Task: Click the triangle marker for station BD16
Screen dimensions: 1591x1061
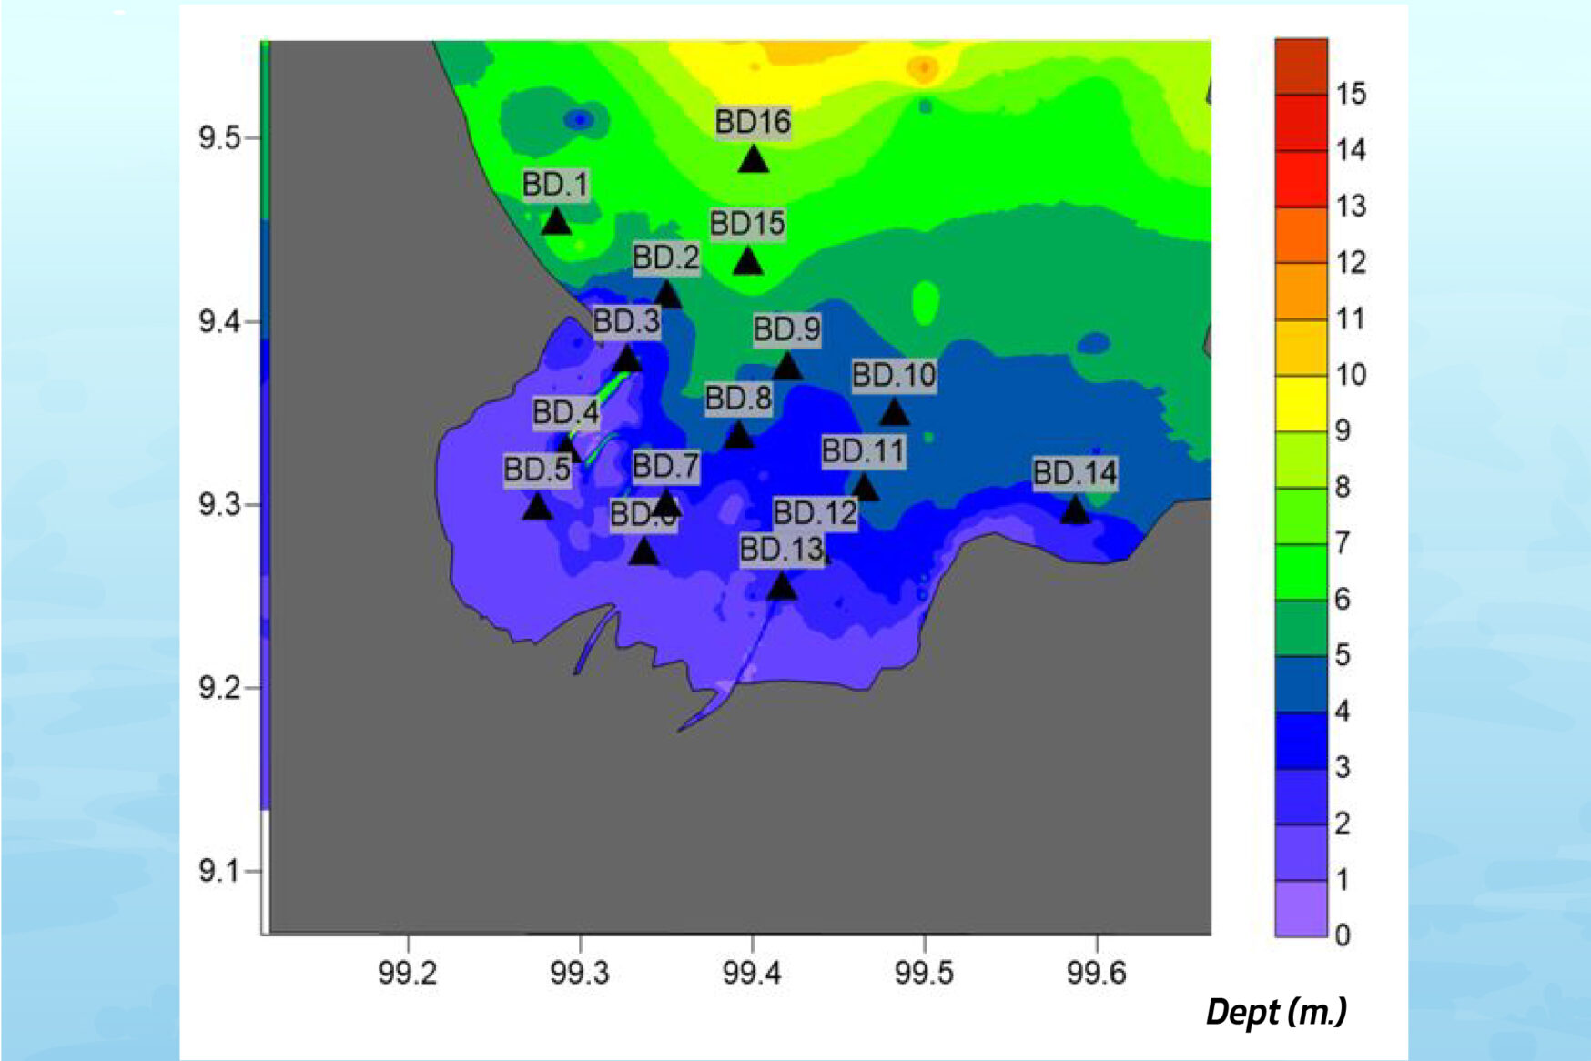Action: pyautogui.click(x=753, y=160)
